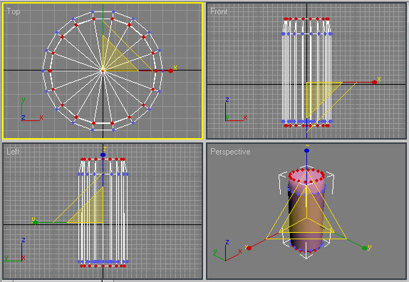Click the yellow scale gizmo triangle in Left viewport
This screenshot has width=409, height=282.
(x=91, y=211)
